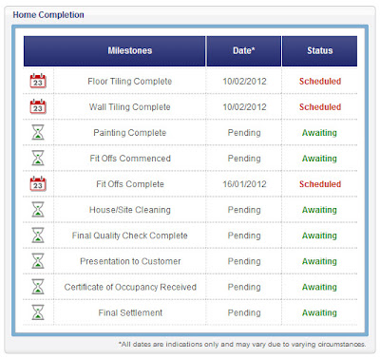380x358 pixels.
Task: Click Scheduled status for Floor Tiling Complete
Action: [x=320, y=82]
